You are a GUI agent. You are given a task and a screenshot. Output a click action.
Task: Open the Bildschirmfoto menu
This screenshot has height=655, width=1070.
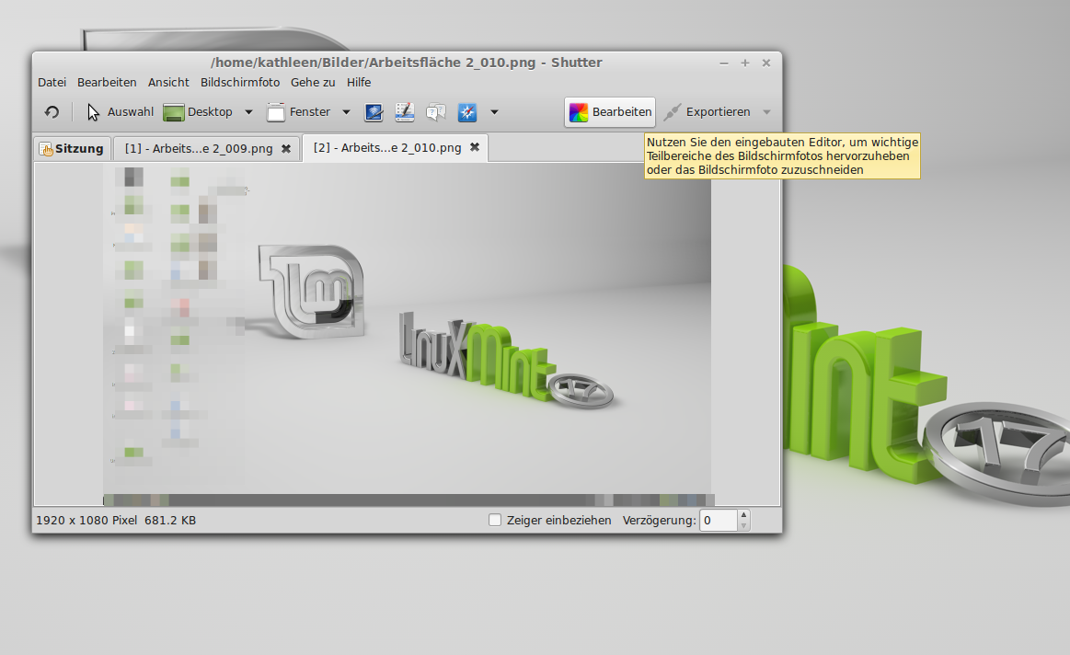coord(240,83)
